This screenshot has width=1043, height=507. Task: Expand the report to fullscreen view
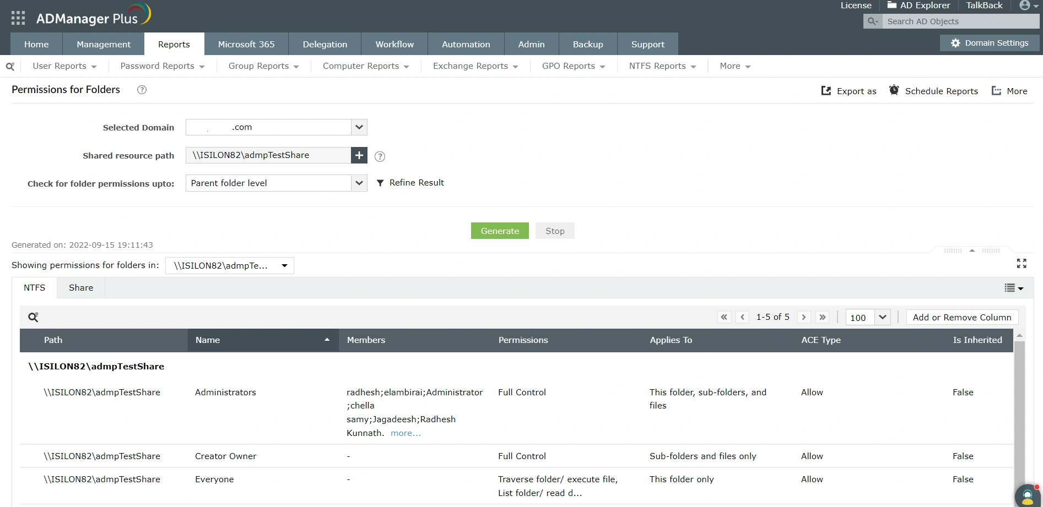(x=1022, y=263)
